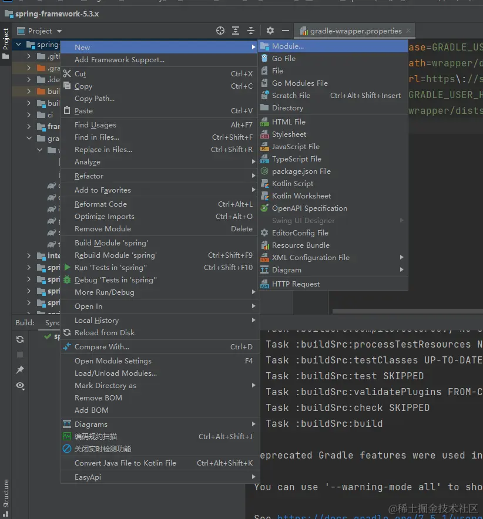Image resolution: width=483 pixels, height=519 pixels.
Task: Collapse the gradle folder node
Action: click(29, 139)
